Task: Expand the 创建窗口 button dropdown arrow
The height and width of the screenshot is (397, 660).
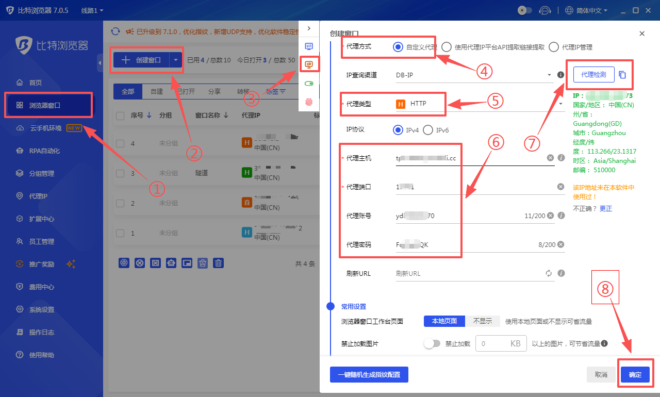Action: (175, 60)
